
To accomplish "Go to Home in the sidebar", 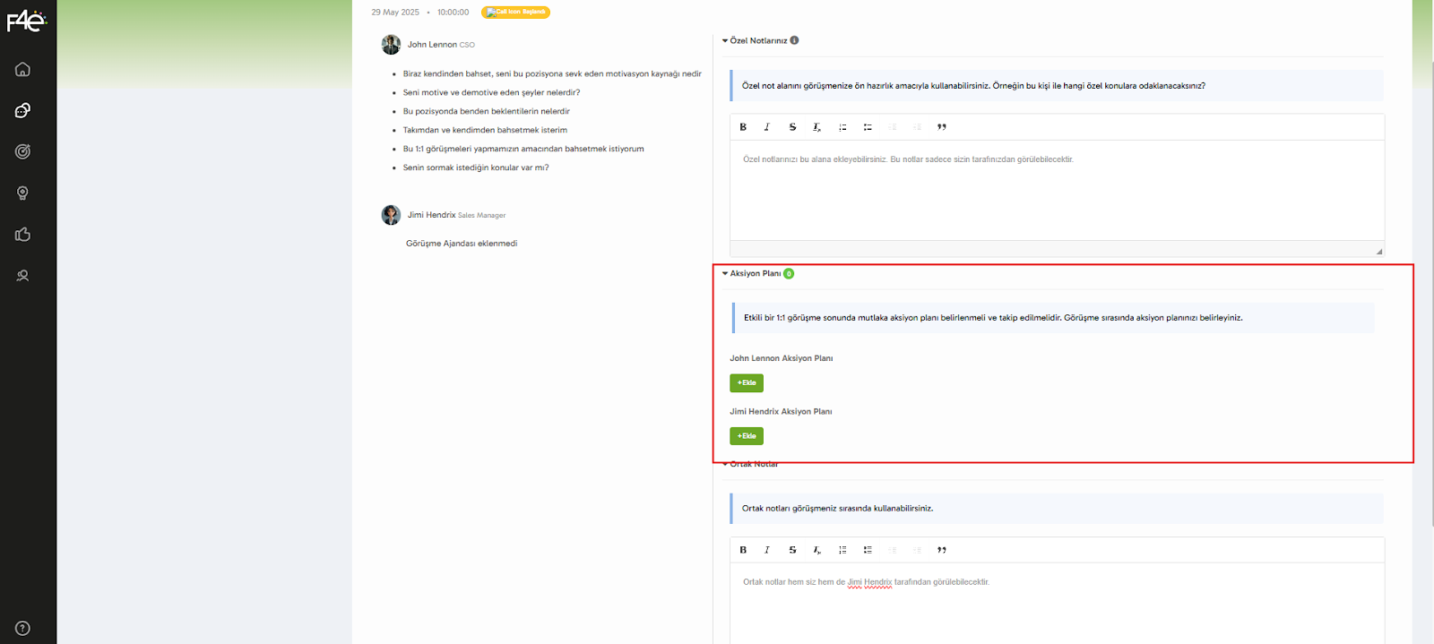I will 23,69.
